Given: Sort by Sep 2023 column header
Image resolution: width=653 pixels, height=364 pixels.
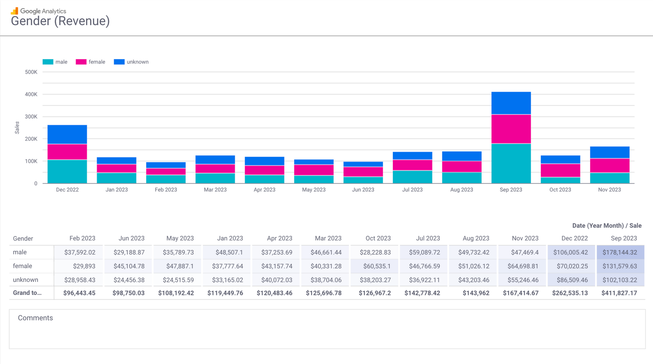Looking at the screenshot, I should pyautogui.click(x=623, y=238).
